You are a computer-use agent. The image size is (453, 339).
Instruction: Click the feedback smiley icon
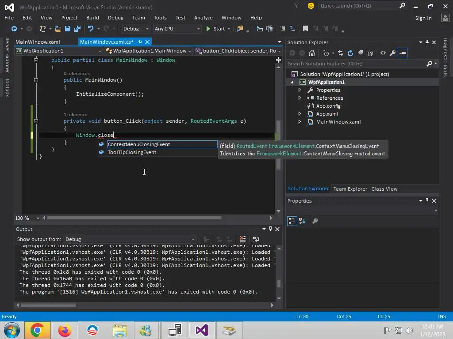point(311,6)
